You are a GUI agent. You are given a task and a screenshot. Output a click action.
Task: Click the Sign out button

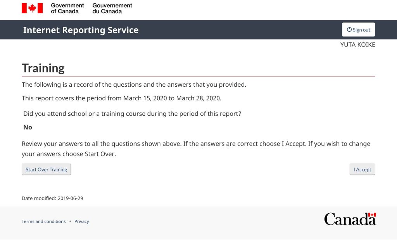tap(358, 29)
